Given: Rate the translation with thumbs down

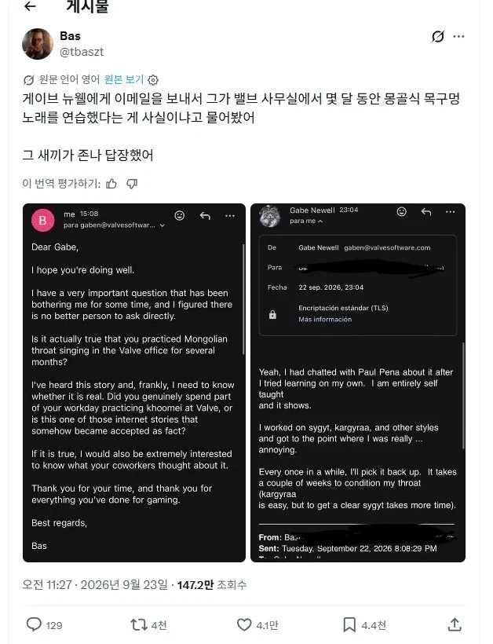Looking at the screenshot, I should [x=132, y=184].
